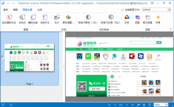Collapse the ribbon with the chevron
The image size is (174, 107).
pos(171,29)
